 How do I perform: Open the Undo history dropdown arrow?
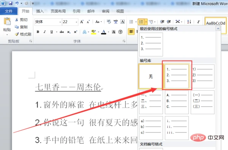coord(21,3)
